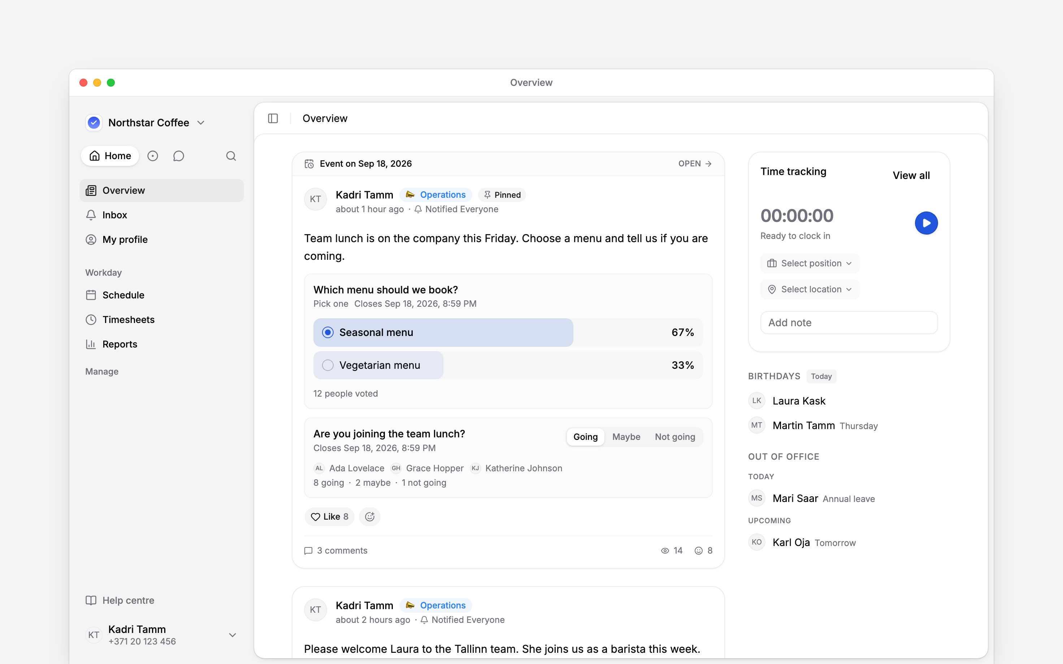Like the team lunch post

329,517
